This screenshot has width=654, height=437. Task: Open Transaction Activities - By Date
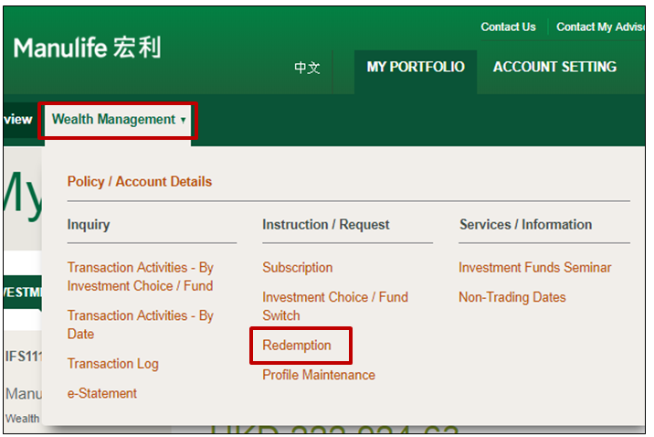point(141,325)
